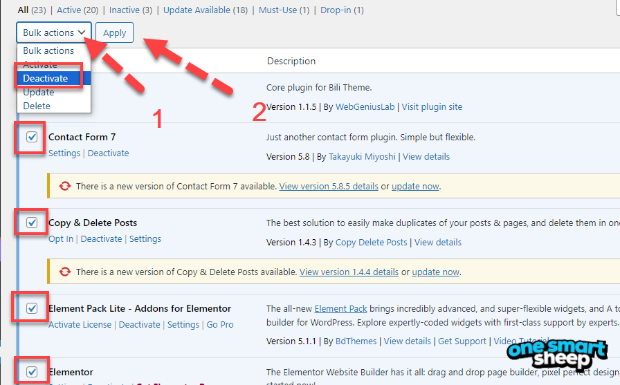The image size is (620, 385).
Task: Open Element Pack link in description
Action: coord(341,309)
